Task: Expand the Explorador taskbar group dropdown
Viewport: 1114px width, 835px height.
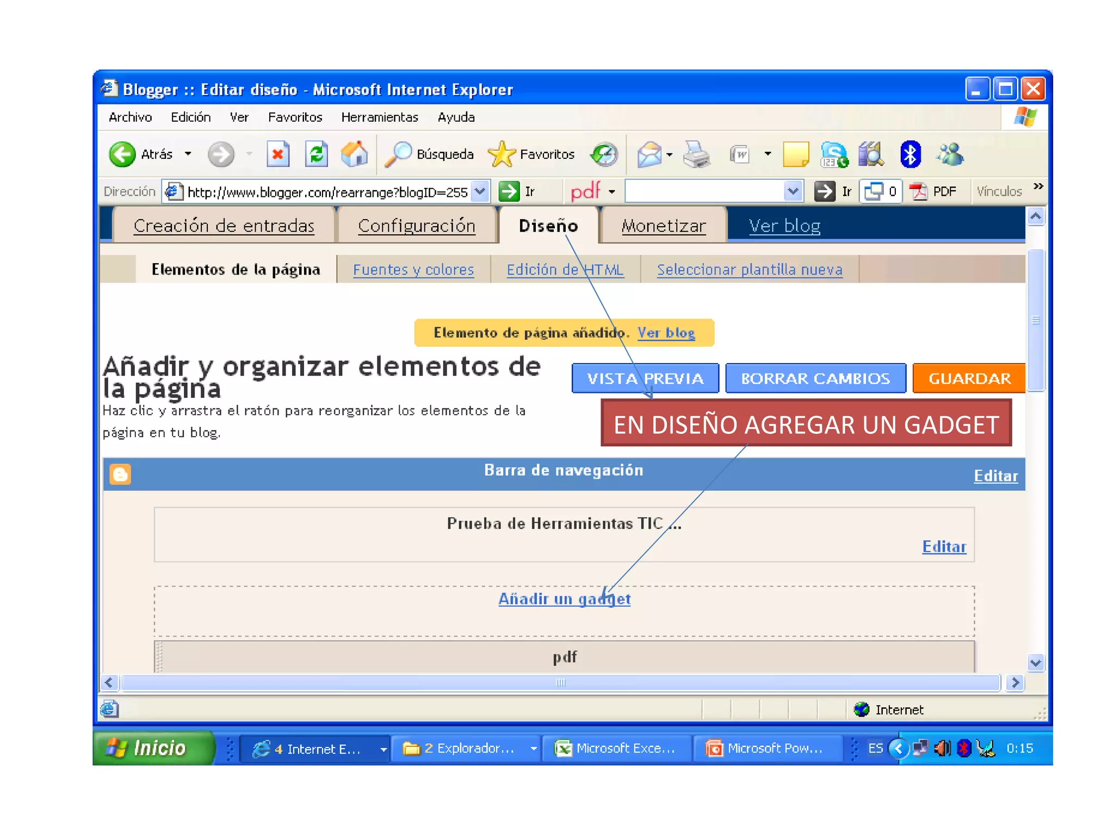Action: pos(534,749)
